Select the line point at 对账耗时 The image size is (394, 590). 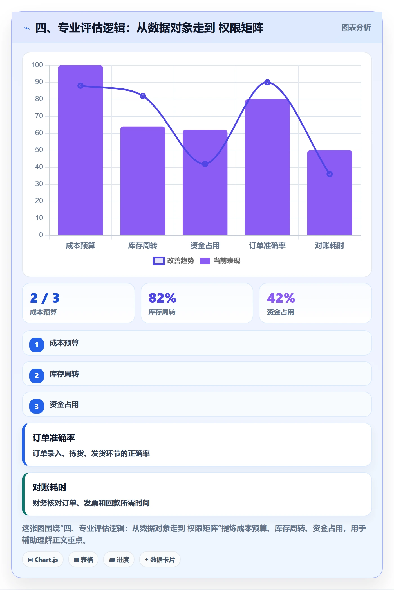click(x=330, y=174)
